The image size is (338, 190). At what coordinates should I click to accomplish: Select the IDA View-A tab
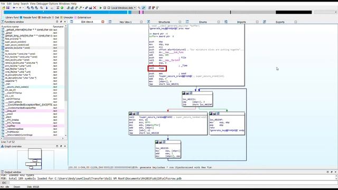(87, 22)
